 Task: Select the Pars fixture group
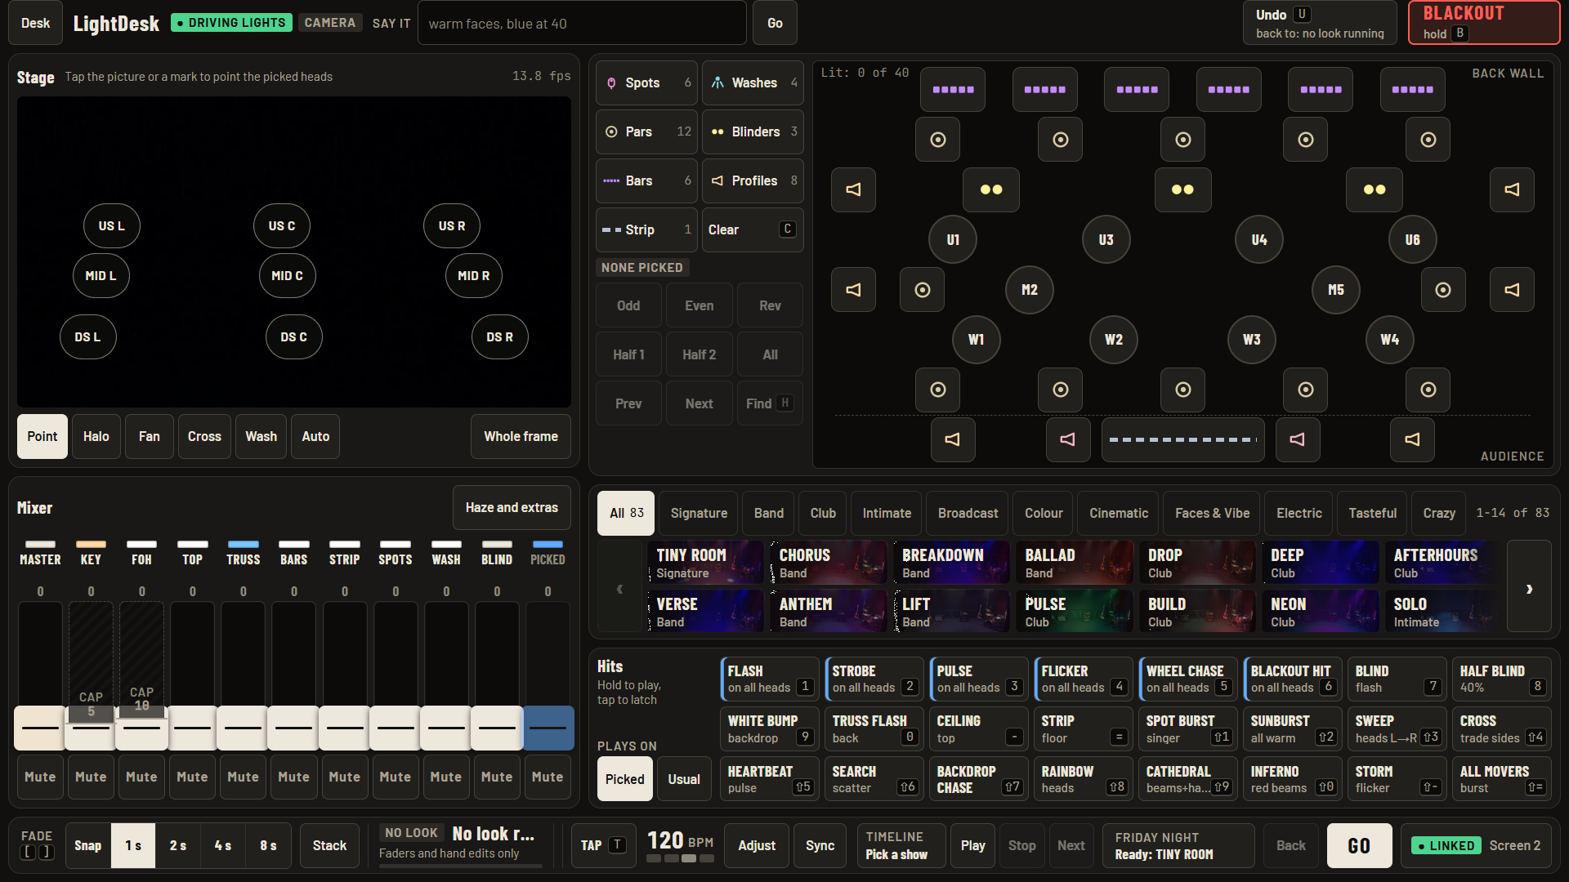(646, 131)
